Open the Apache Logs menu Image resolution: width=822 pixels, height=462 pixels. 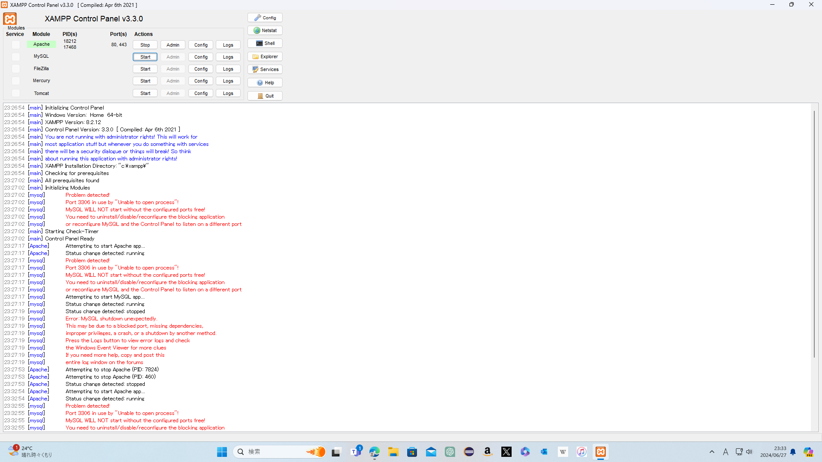pos(228,45)
